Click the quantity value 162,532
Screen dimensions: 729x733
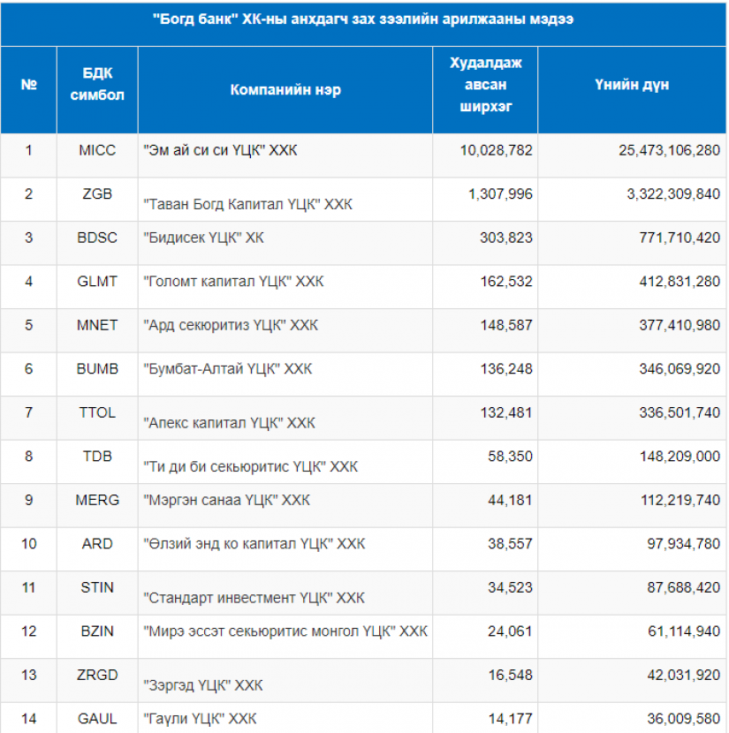pyautogui.click(x=506, y=282)
